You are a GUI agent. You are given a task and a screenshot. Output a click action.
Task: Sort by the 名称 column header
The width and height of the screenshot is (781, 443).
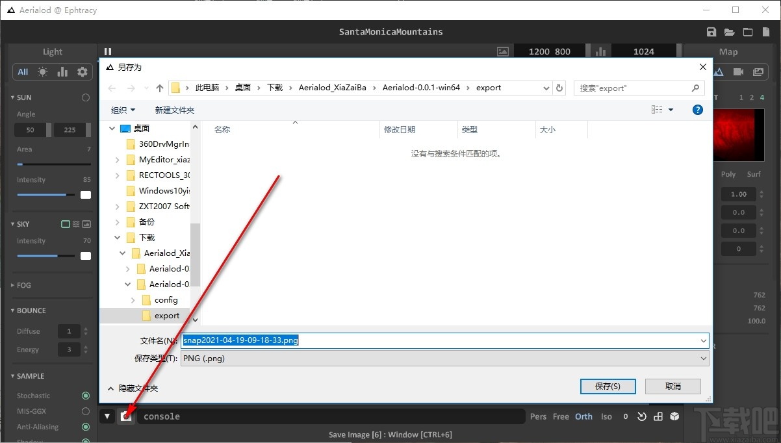(x=222, y=130)
